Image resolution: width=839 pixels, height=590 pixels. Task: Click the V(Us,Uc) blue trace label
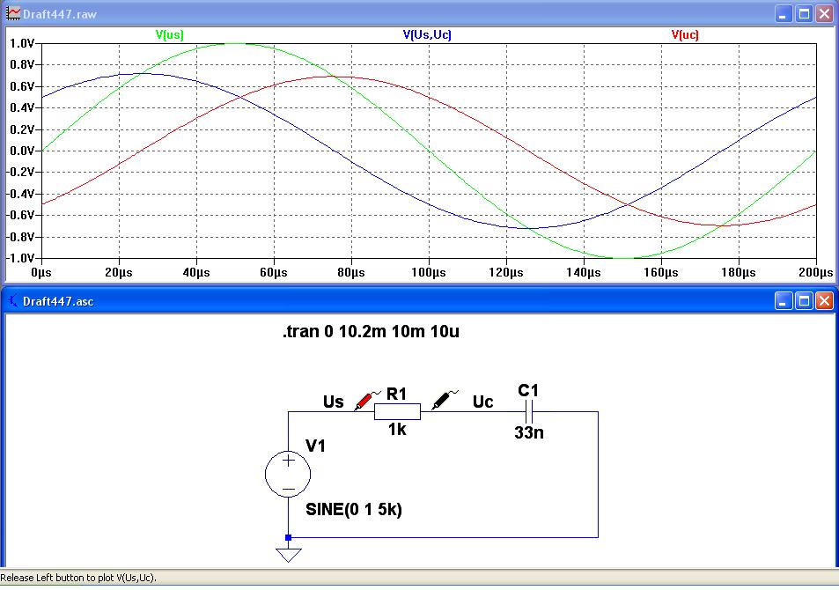427,35
